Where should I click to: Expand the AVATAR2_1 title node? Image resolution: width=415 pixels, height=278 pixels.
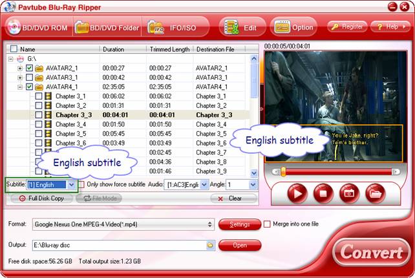20,69
